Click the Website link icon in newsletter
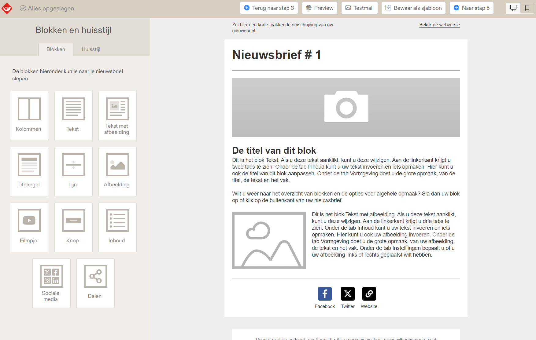Viewport: 536px width, 340px height. (369, 294)
